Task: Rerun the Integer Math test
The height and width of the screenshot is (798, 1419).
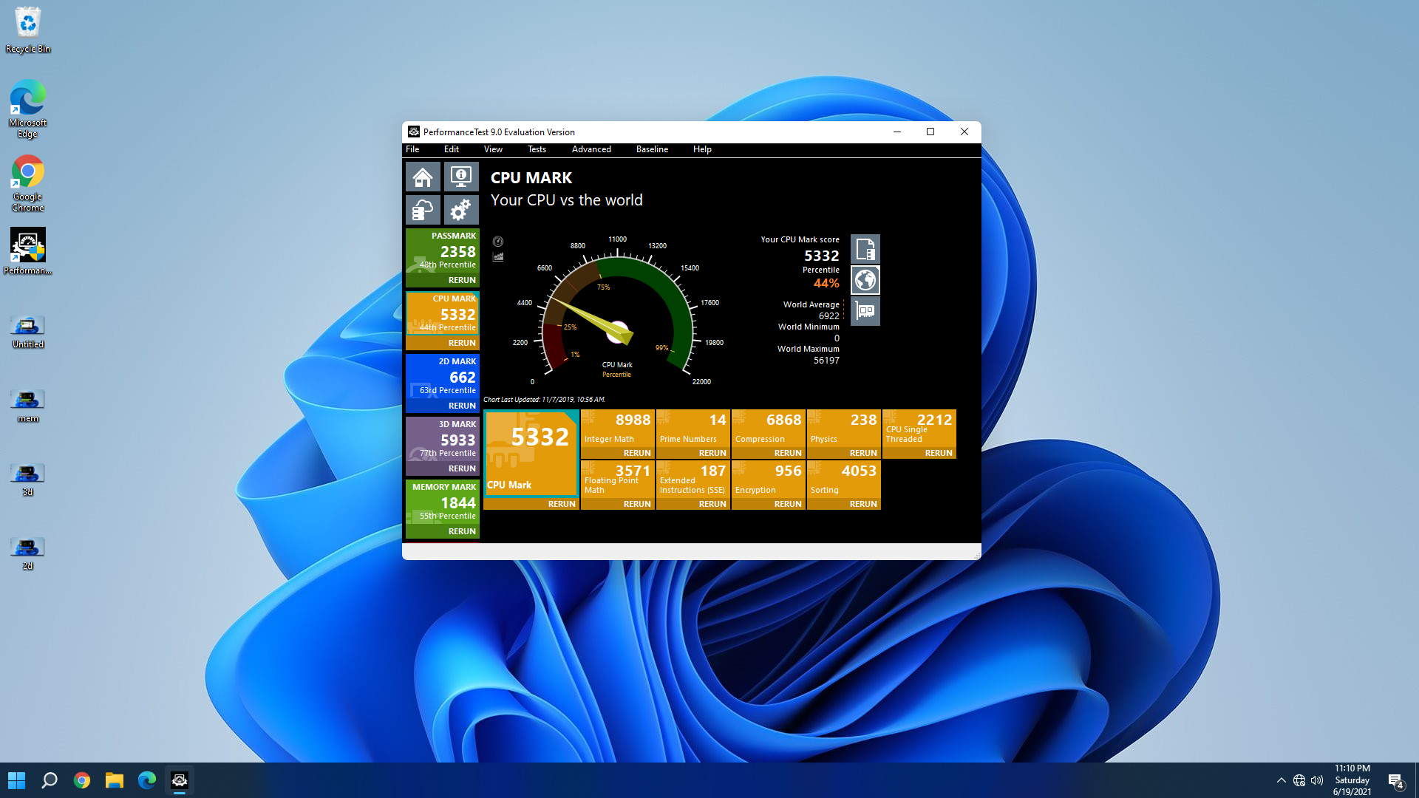Action: pyautogui.click(x=636, y=453)
